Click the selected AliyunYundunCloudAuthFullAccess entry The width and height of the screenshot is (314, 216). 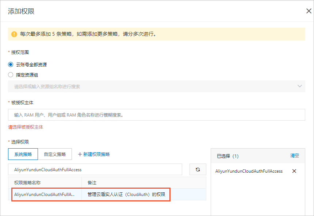pos(249,171)
